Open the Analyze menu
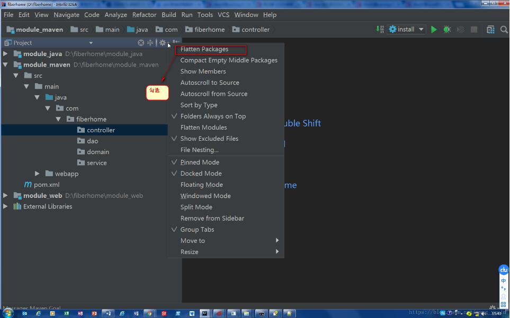Image resolution: width=510 pixels, height=318 pixels. click(116, 15)
